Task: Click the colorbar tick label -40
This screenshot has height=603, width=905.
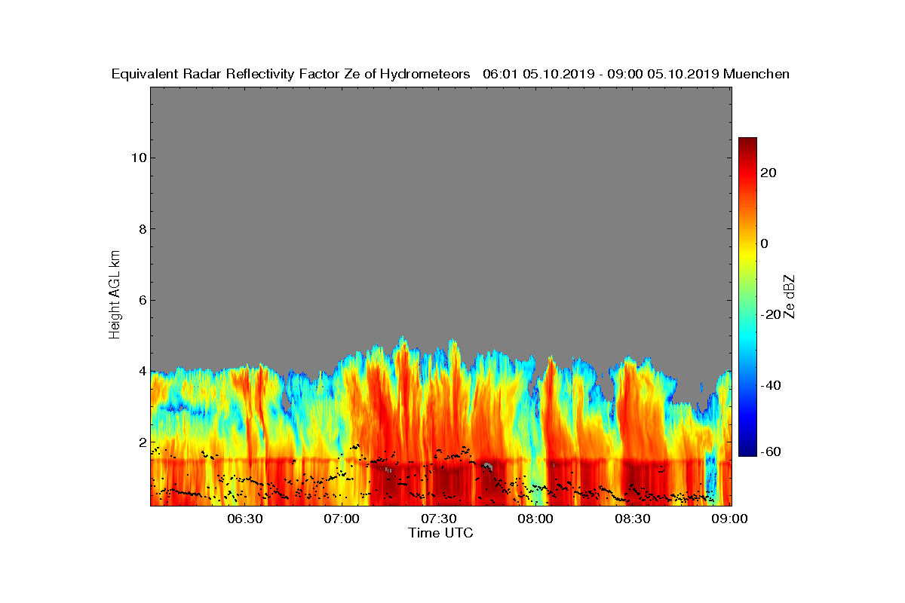Action: [x=771, y=385]
